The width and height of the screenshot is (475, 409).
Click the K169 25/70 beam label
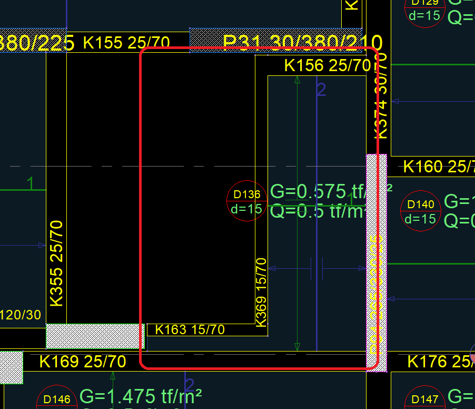click(x=83, y=362)
